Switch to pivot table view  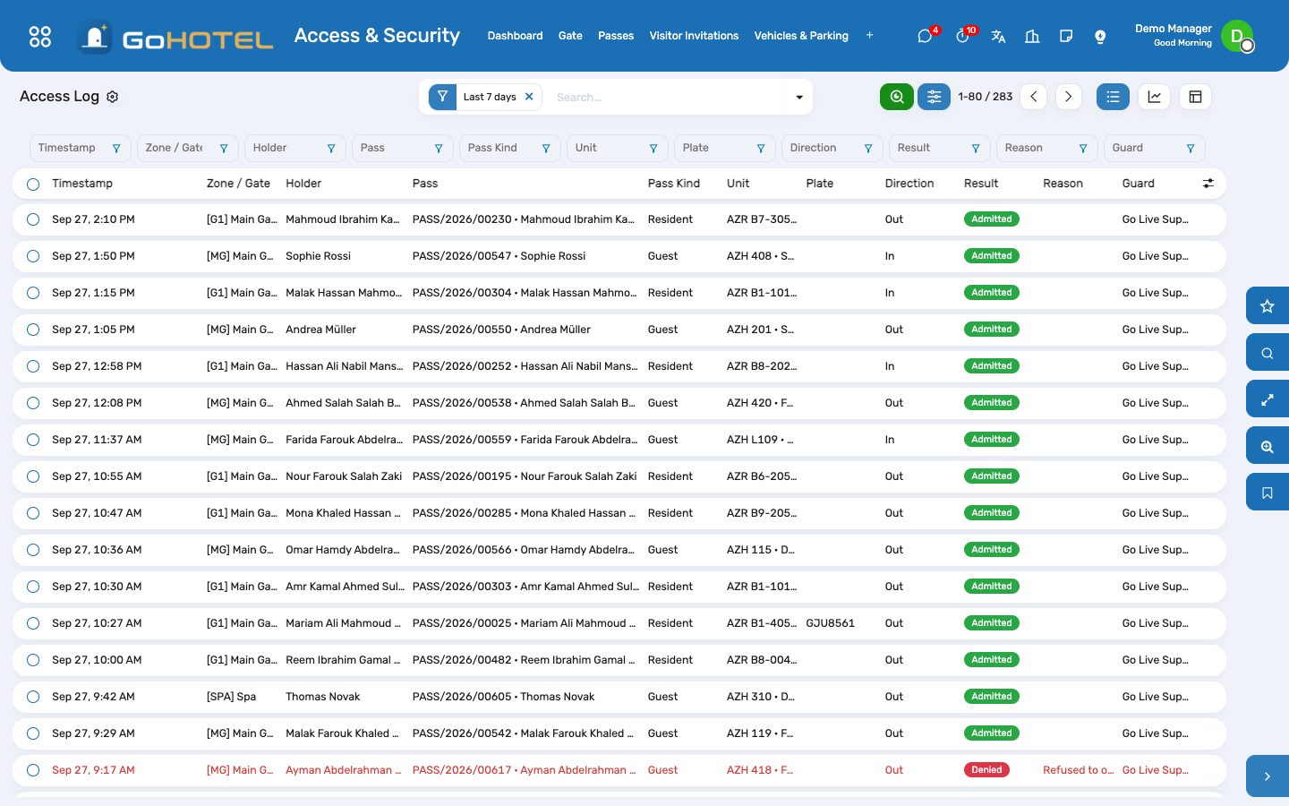pyautogui.click(x=1195, y=97)
